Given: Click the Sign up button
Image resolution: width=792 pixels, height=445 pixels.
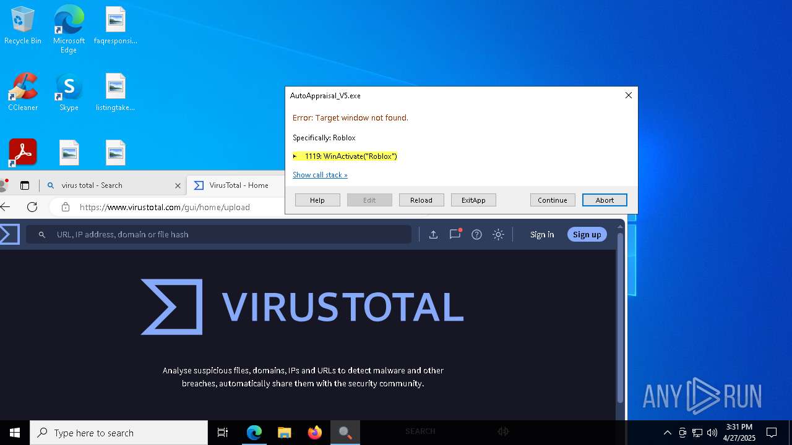Looking at the screenshot, I should pyautogui.click(x=587, y=234).
